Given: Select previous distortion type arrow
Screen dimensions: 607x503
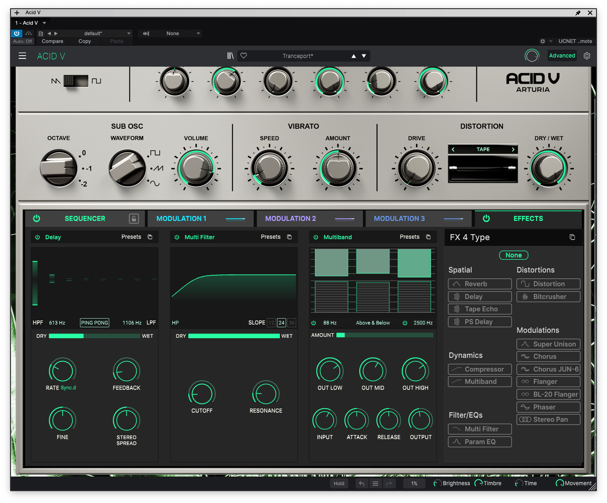Looking at the screenshot, I should [453, 149].
